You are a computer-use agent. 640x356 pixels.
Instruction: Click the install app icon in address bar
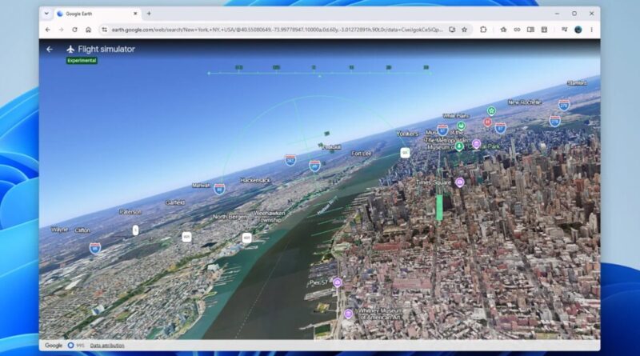(452, 30)
